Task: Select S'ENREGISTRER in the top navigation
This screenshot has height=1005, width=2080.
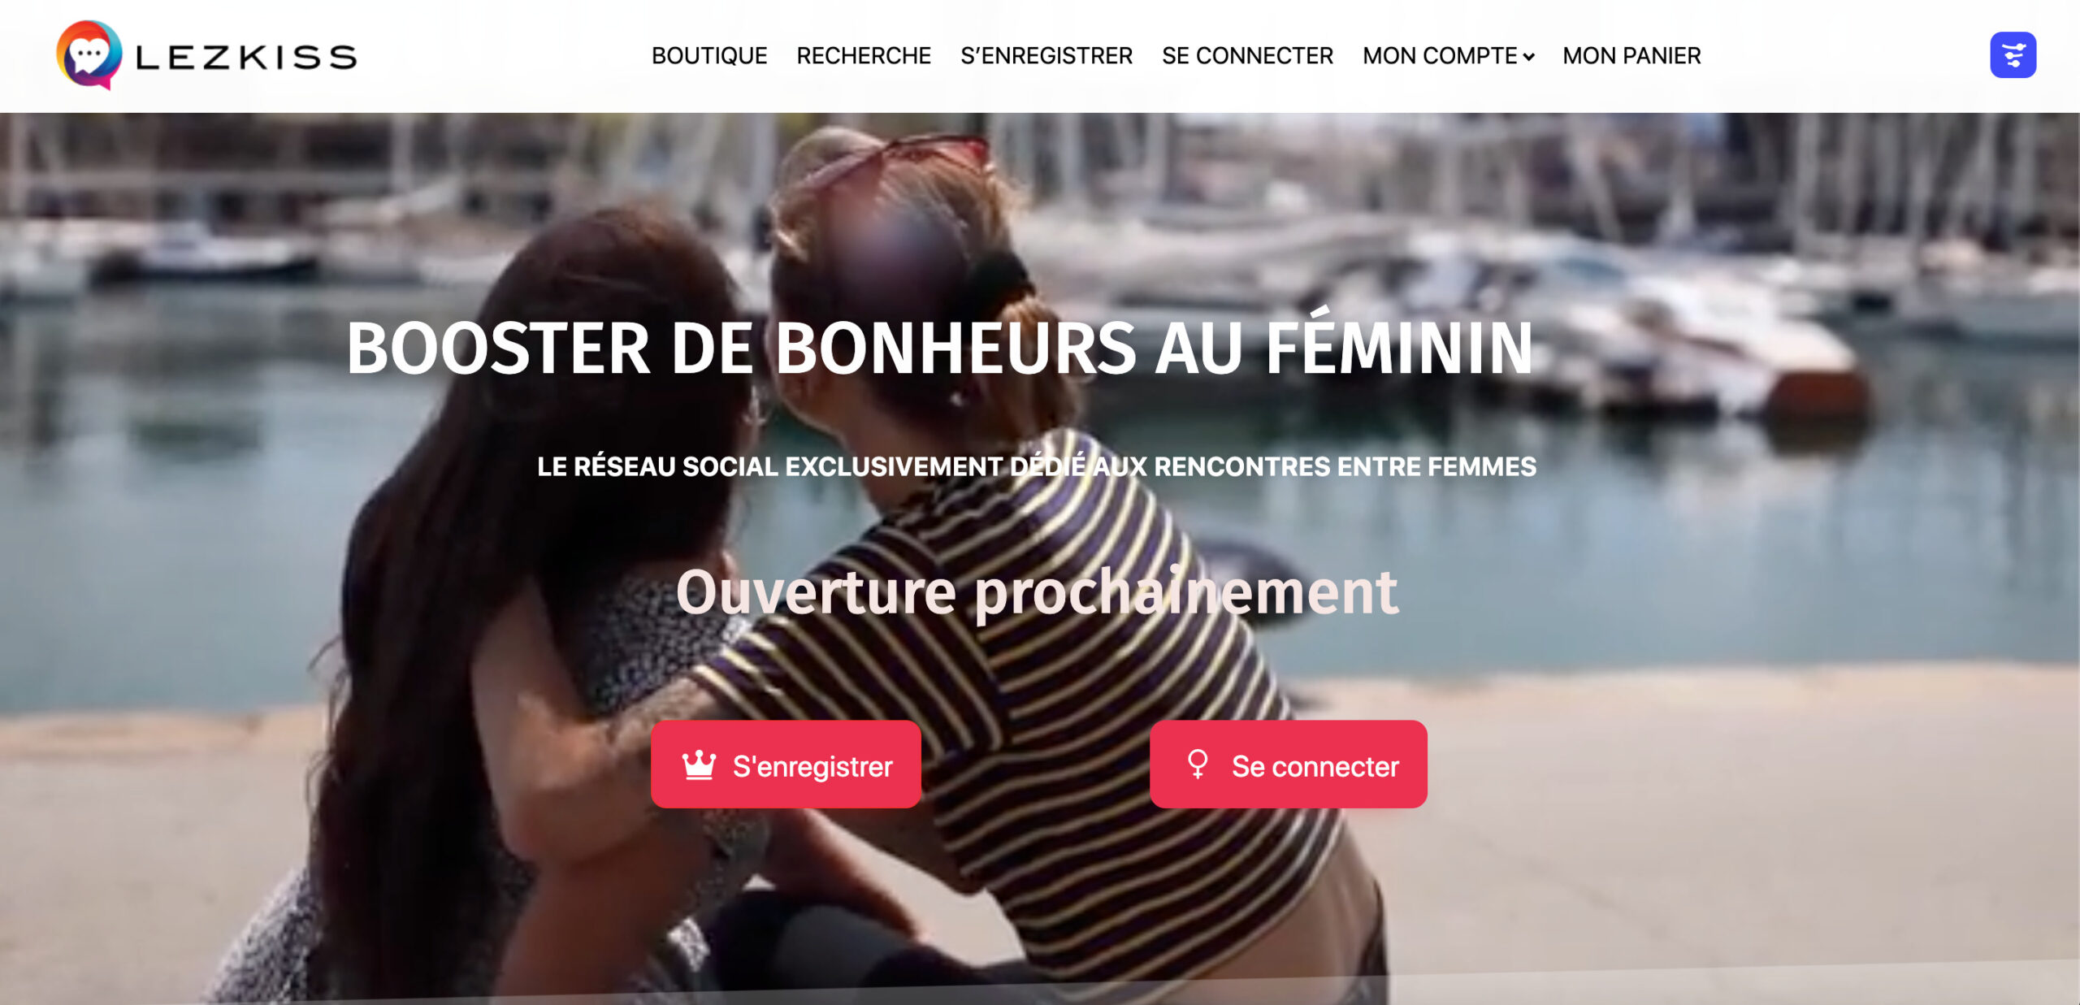Action: point(1046,56)
